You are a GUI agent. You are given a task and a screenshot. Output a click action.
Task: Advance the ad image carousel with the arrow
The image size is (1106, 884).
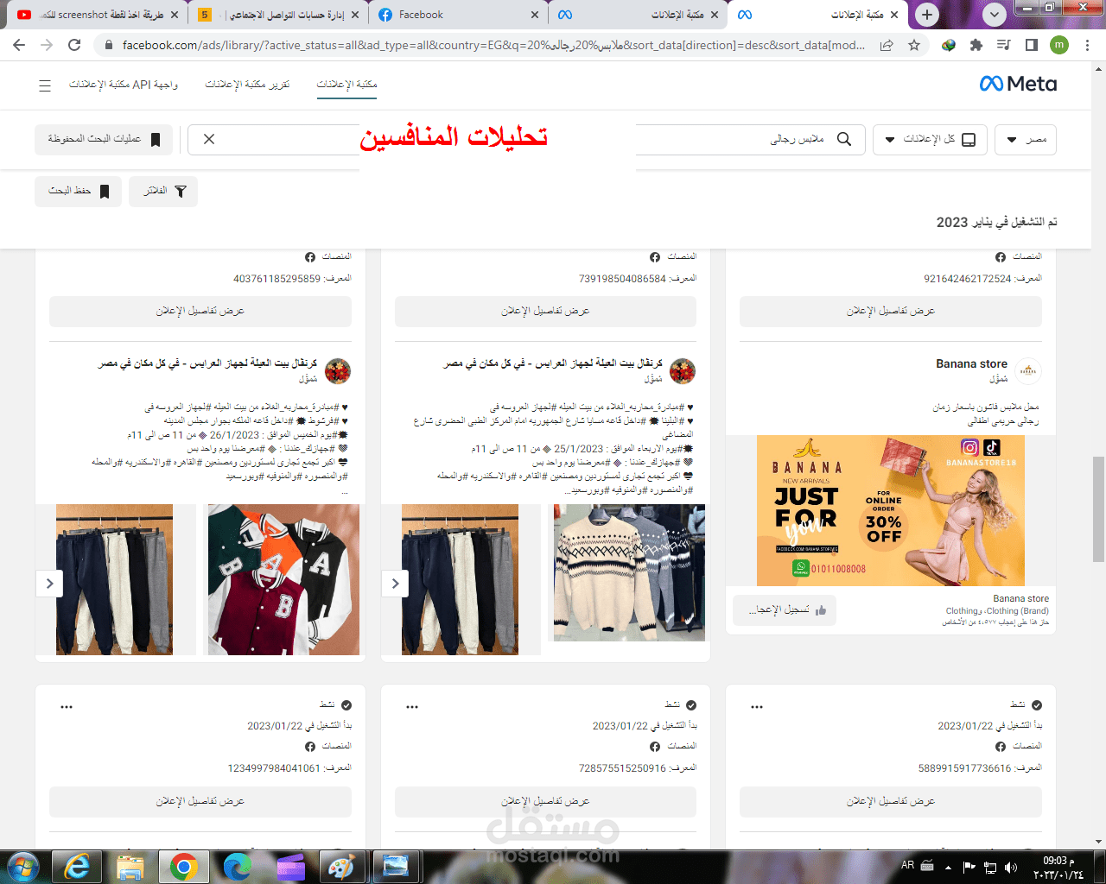click(x=49, y=583)
